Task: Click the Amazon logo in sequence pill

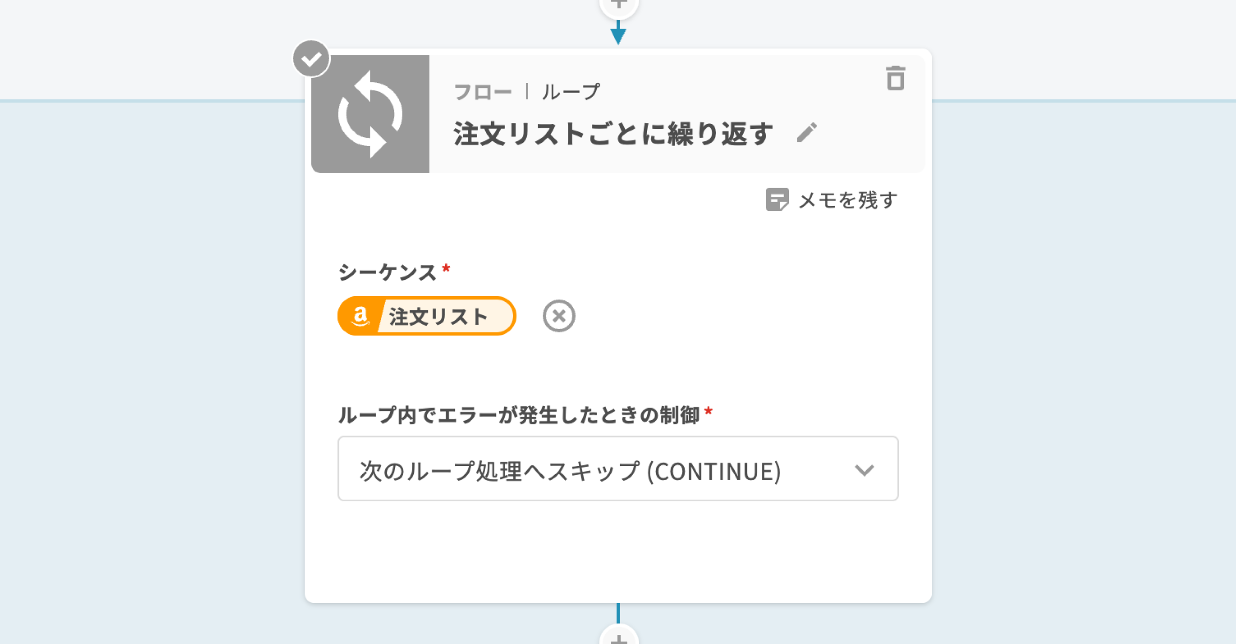Action: coord(360,316)
